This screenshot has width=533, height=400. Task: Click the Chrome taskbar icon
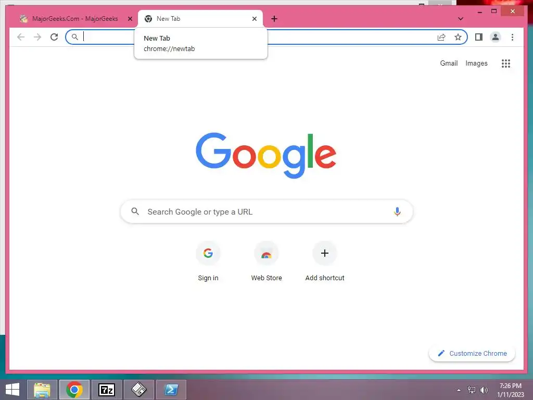(74, 390)
